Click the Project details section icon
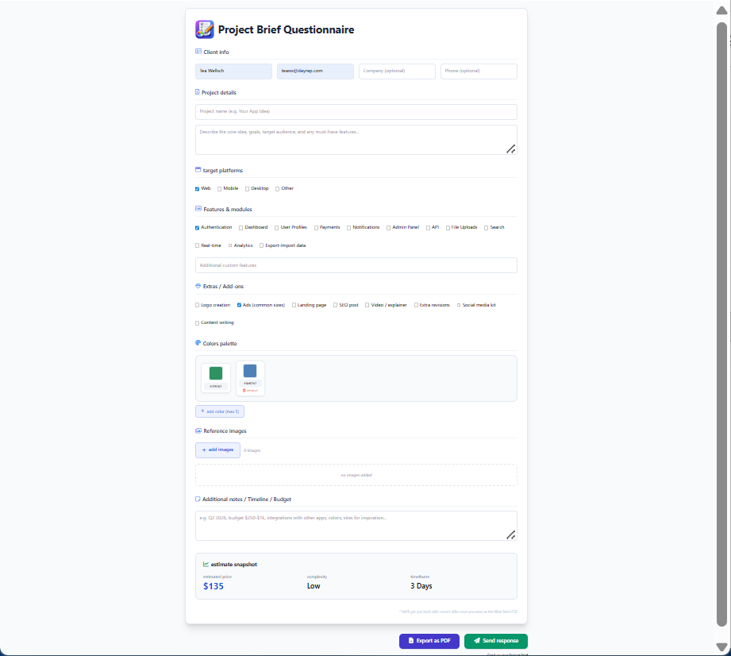This screenshot has height=656, width=731. click(198, 92)
